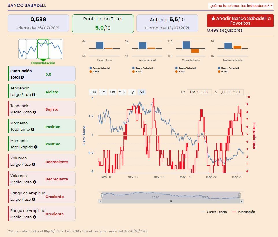Toggle Banco Sabadell legend under Momento Lento

(x=186, y=68)
